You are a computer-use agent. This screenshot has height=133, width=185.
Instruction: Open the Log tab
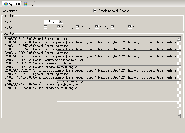(x=28, y=4)
